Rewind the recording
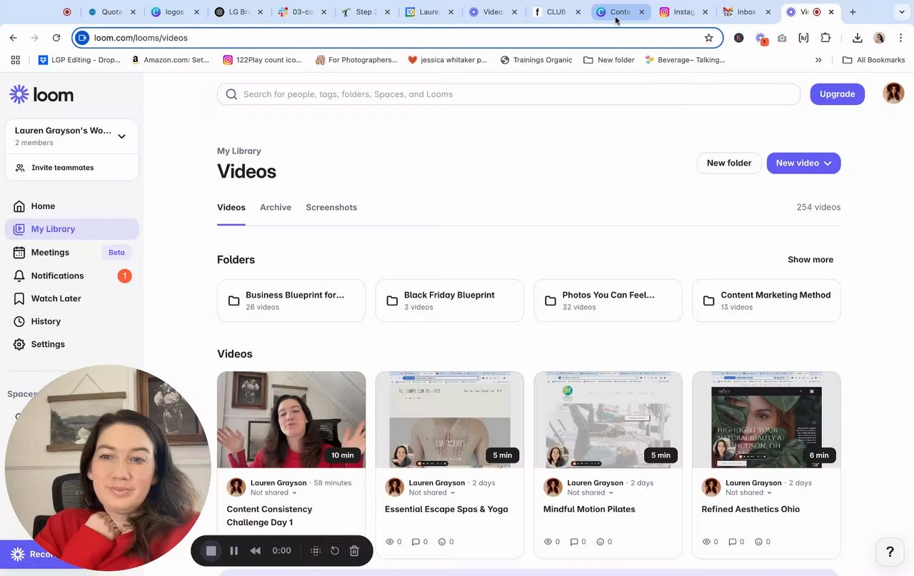 (x=255, y=551)
